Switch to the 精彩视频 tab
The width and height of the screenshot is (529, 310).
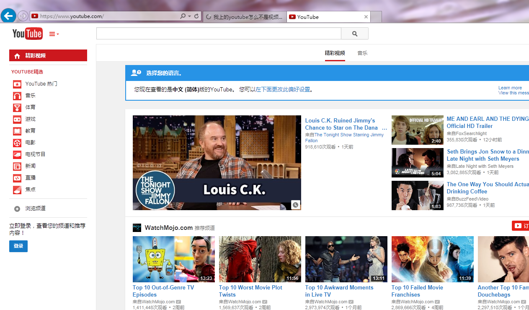tap(335, 53)
